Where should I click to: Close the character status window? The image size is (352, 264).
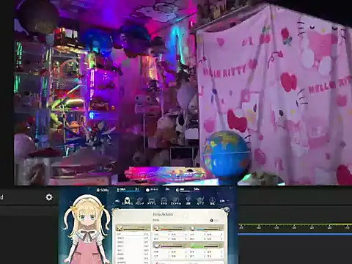[227, 210]
